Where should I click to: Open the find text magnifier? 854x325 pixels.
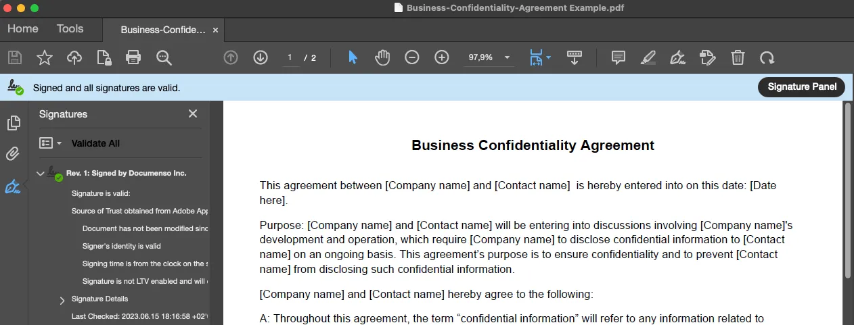click(164, 57)
